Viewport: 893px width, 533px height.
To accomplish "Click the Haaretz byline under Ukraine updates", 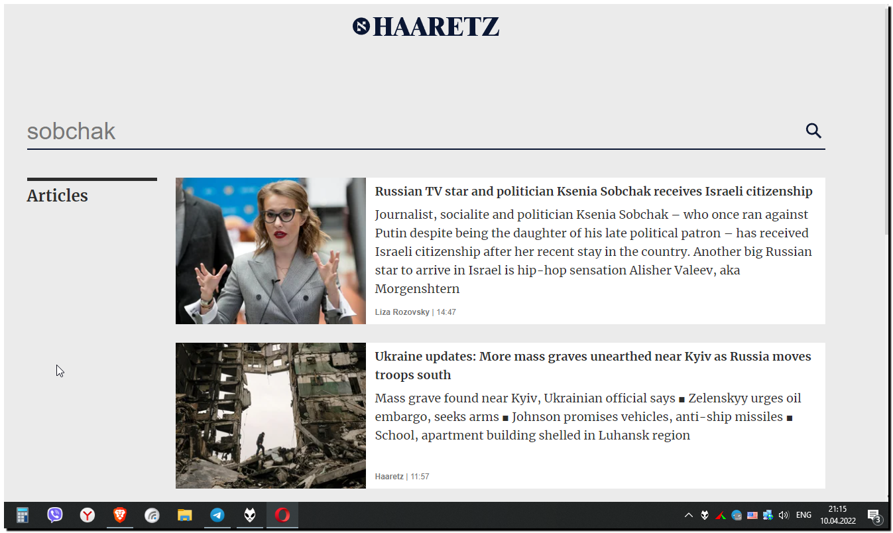I will (389, 477).
